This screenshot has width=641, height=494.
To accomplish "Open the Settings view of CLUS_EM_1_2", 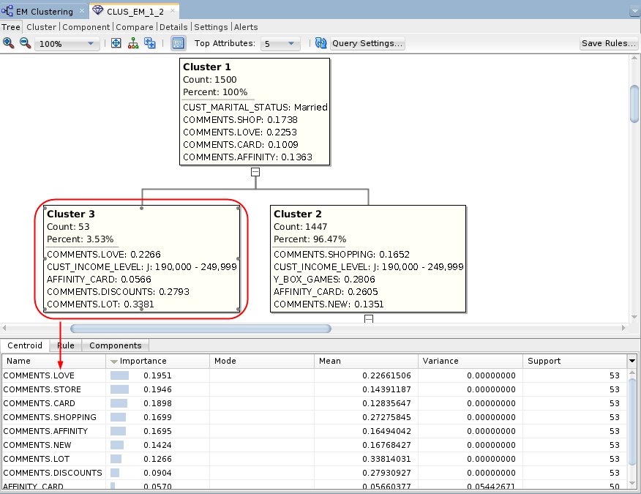I will tap(211, 26).
